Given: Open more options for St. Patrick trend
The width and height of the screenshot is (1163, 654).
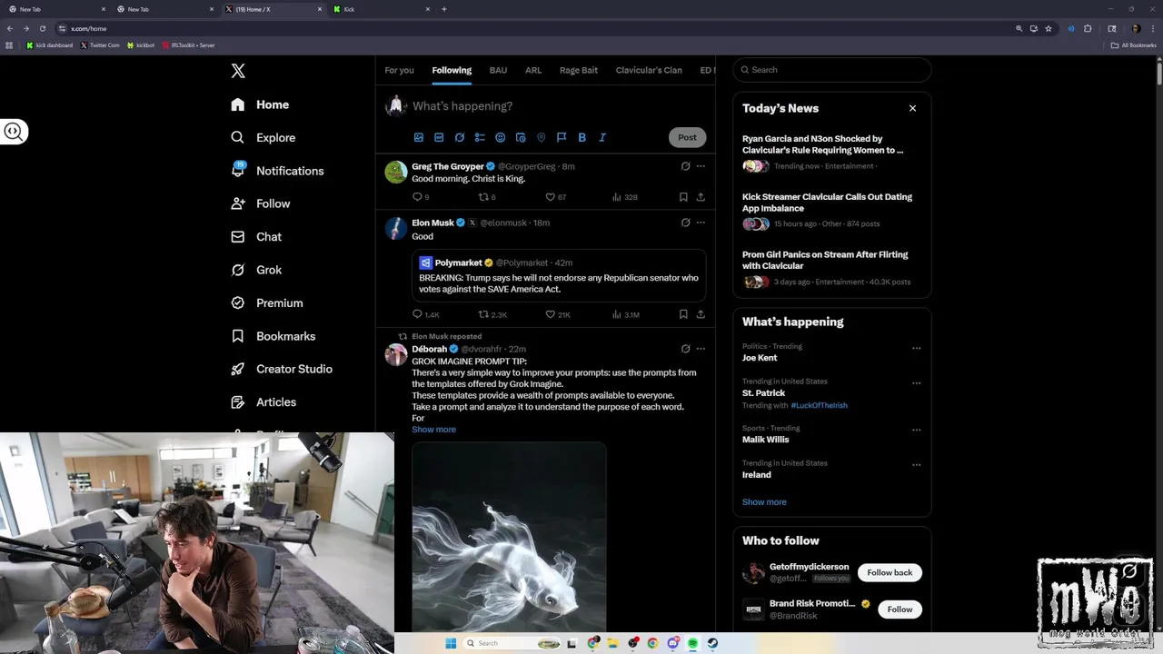Looking at the screenshot, I should [916, 383].
